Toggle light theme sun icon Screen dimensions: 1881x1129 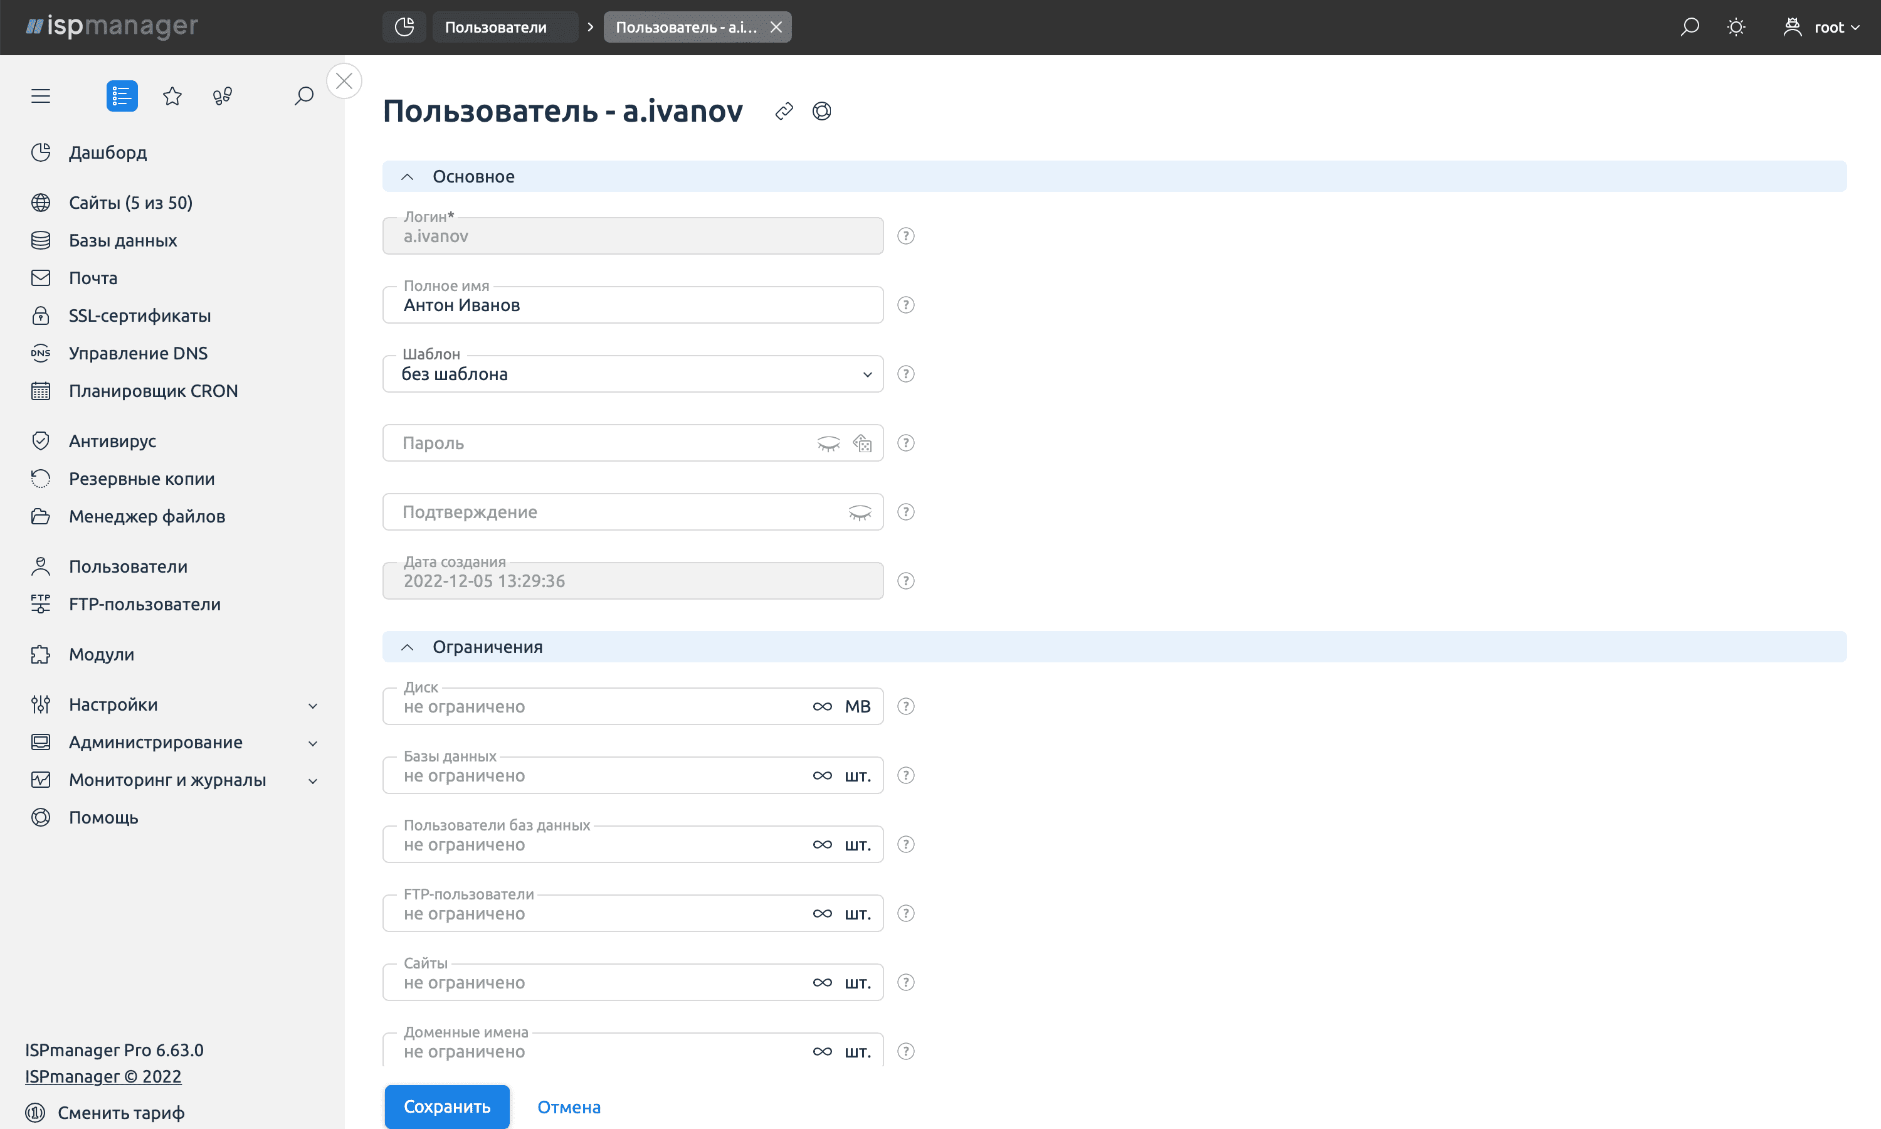coord(1736,28)
